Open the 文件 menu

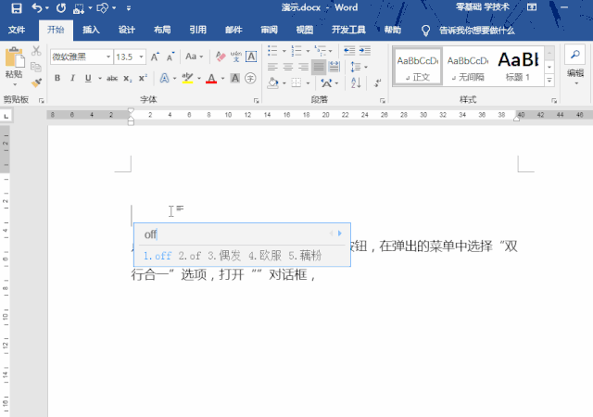pos(17,30)
